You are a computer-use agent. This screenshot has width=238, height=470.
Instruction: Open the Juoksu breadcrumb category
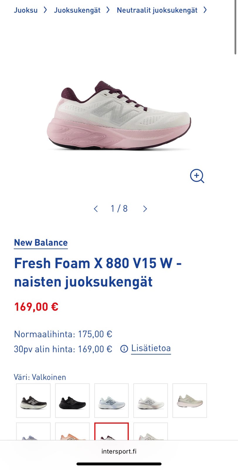tap(26, 10)
